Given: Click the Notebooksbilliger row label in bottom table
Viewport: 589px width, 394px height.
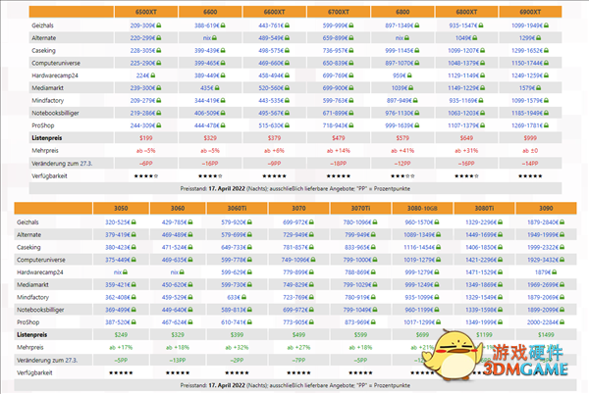Looking at the screenshot, I should click(x=40, y=310).
